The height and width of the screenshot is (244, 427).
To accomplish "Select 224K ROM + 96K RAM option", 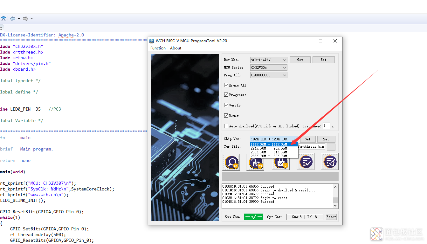I will (x=274, y=148).
